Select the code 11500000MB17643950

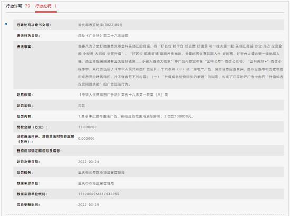[x=99, y=194]
